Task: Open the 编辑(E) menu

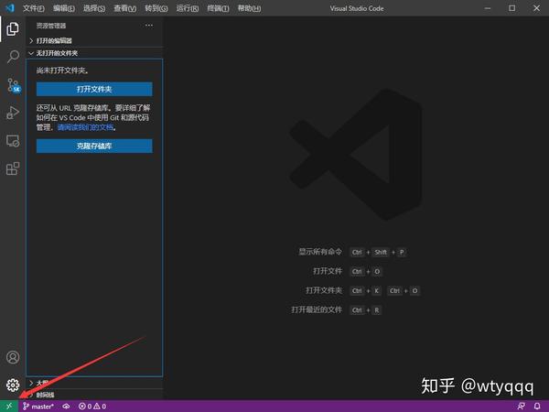Action: pyautogui.click(x=64, y=8)
